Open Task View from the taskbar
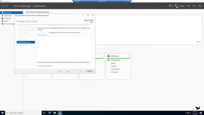Viewport: 204px width, 115px height. (x=44, y=113)
